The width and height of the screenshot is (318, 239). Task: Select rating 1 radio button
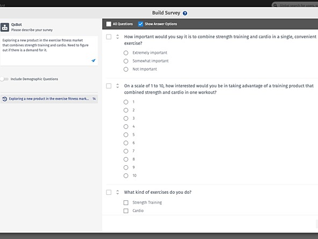pos(126,102)
